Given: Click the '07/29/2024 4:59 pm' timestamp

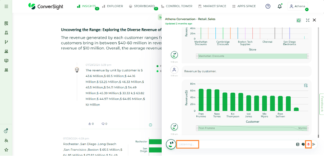Looking at the screenshot, I should [x=76, y=138].
